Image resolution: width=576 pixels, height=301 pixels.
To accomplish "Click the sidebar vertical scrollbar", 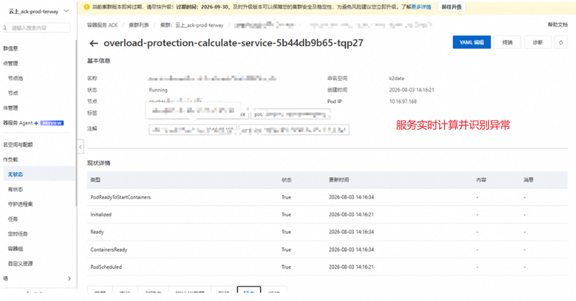I will click(76, 123).
